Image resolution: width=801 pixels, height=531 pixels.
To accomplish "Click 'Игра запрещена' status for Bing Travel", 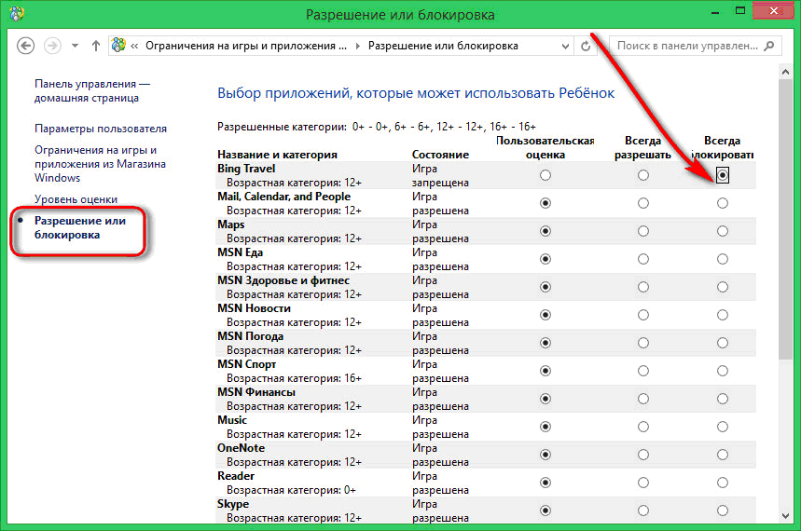I will point(440,176).
